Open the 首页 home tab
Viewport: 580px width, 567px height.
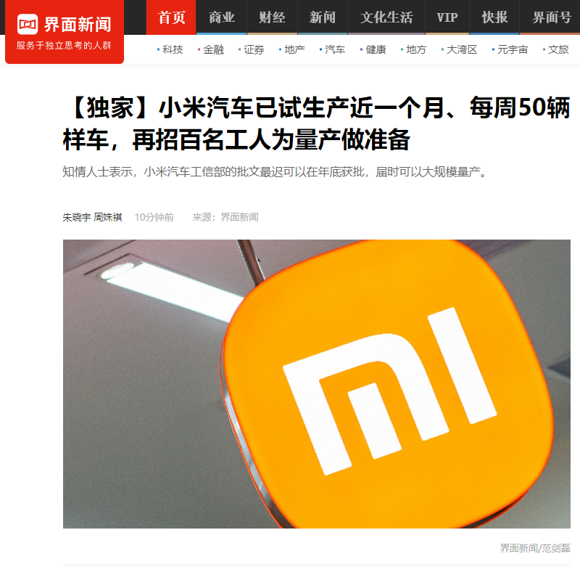point(171,17)
